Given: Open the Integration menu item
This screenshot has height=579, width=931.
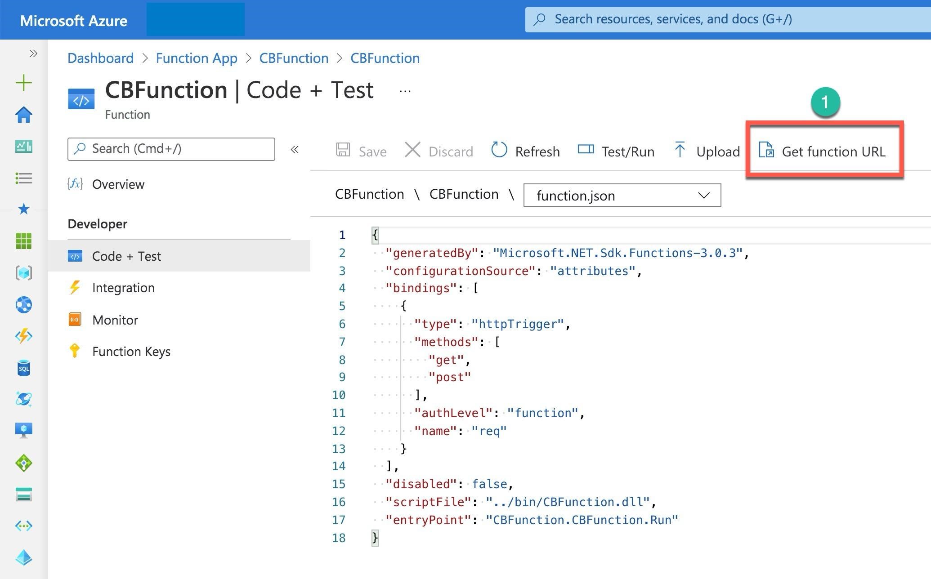Looking at the screenshot, I should 123,288.
